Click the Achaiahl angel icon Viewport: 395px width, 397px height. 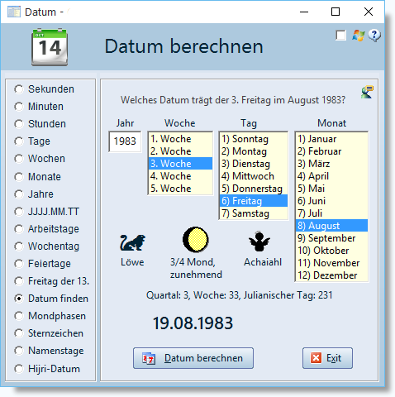click(x=259, y=242)
